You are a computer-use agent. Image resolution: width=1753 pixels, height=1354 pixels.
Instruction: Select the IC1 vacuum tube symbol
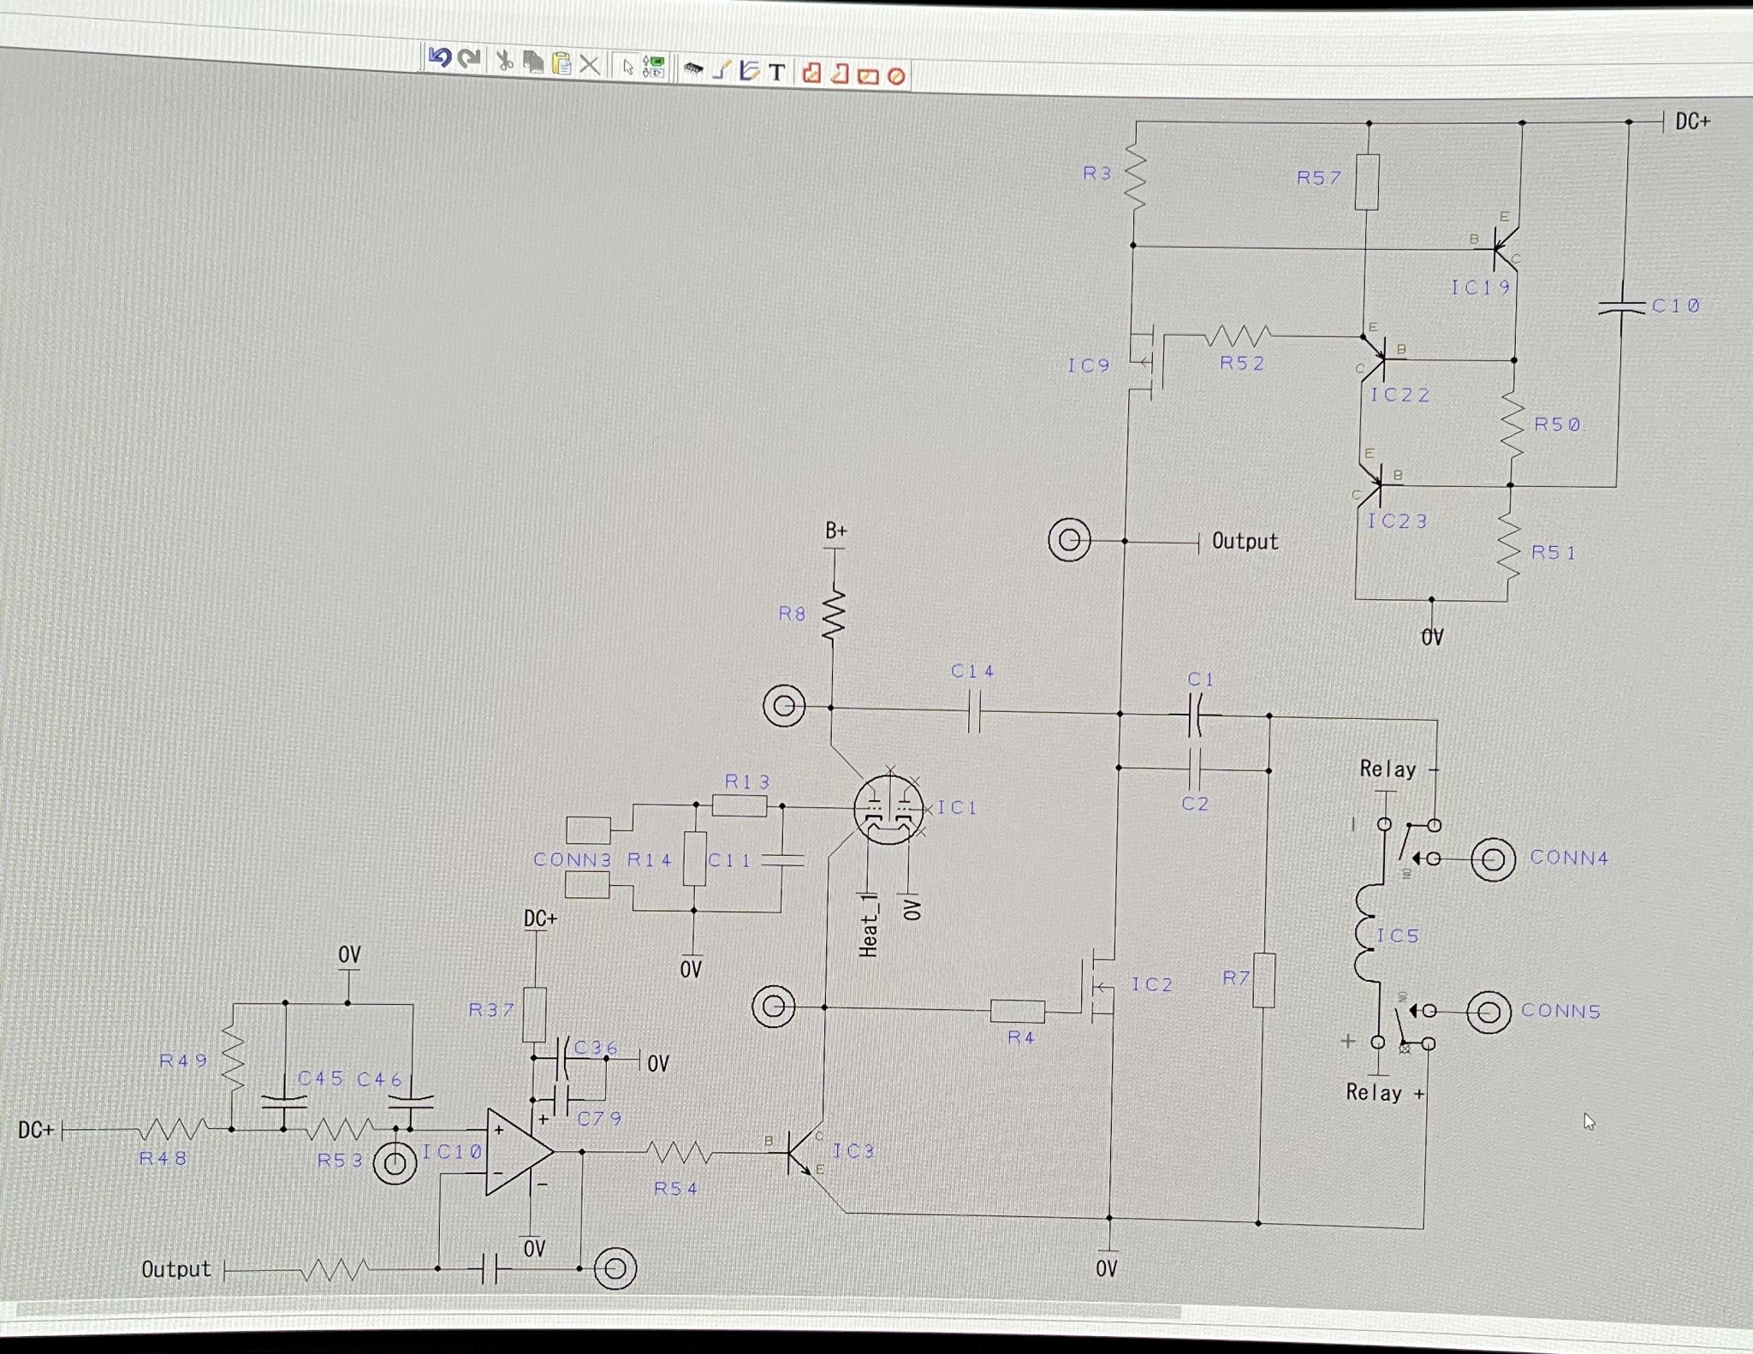pyautogui.click(x=888, y=809)
